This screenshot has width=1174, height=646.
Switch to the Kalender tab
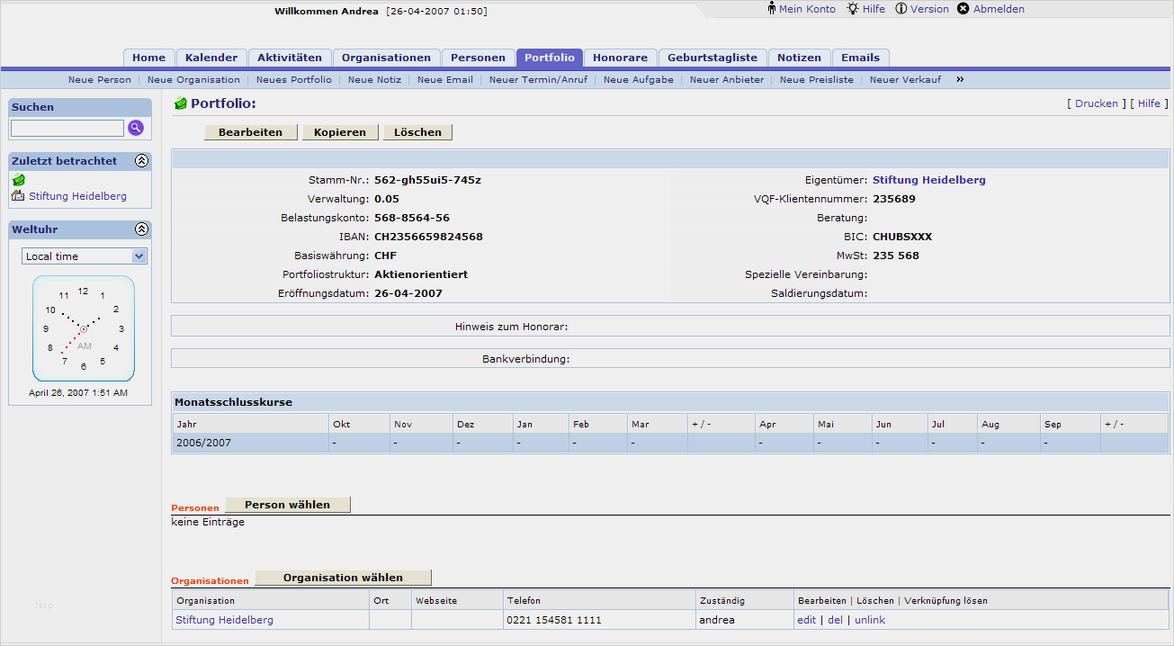pos(211,58)
